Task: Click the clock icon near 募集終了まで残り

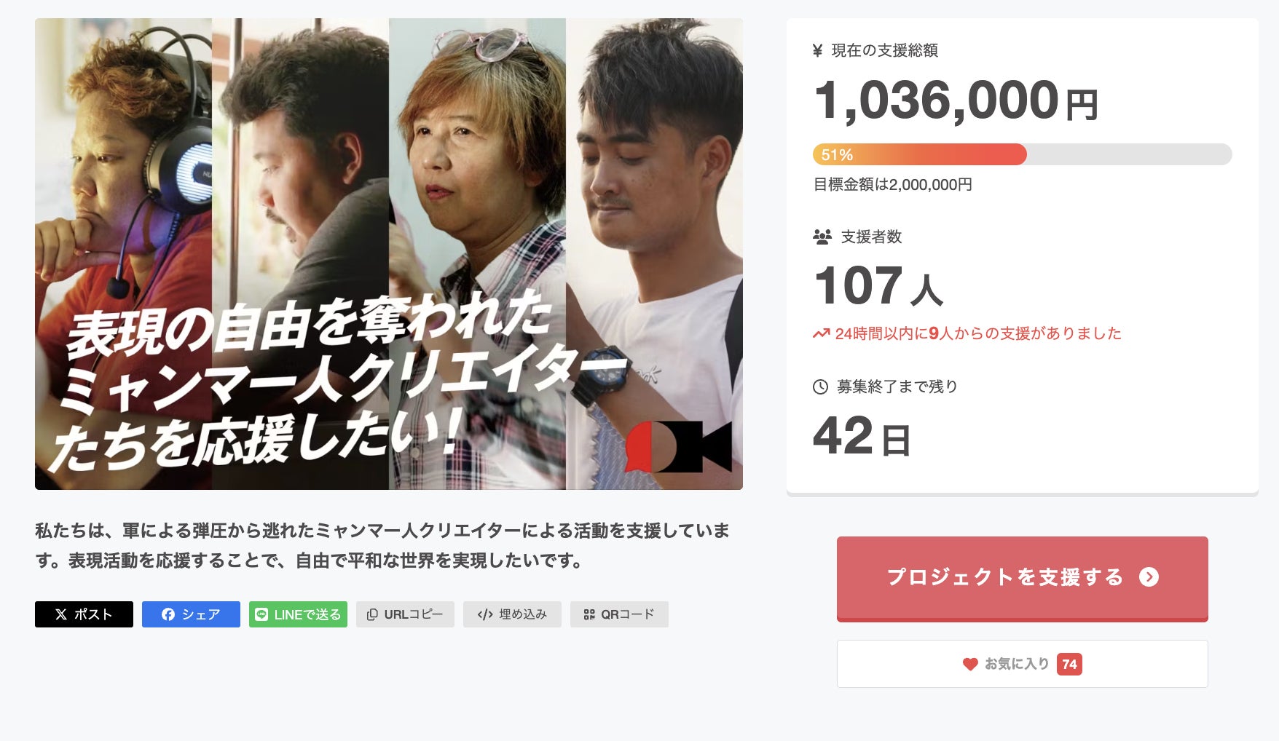Action: point(820,387)
